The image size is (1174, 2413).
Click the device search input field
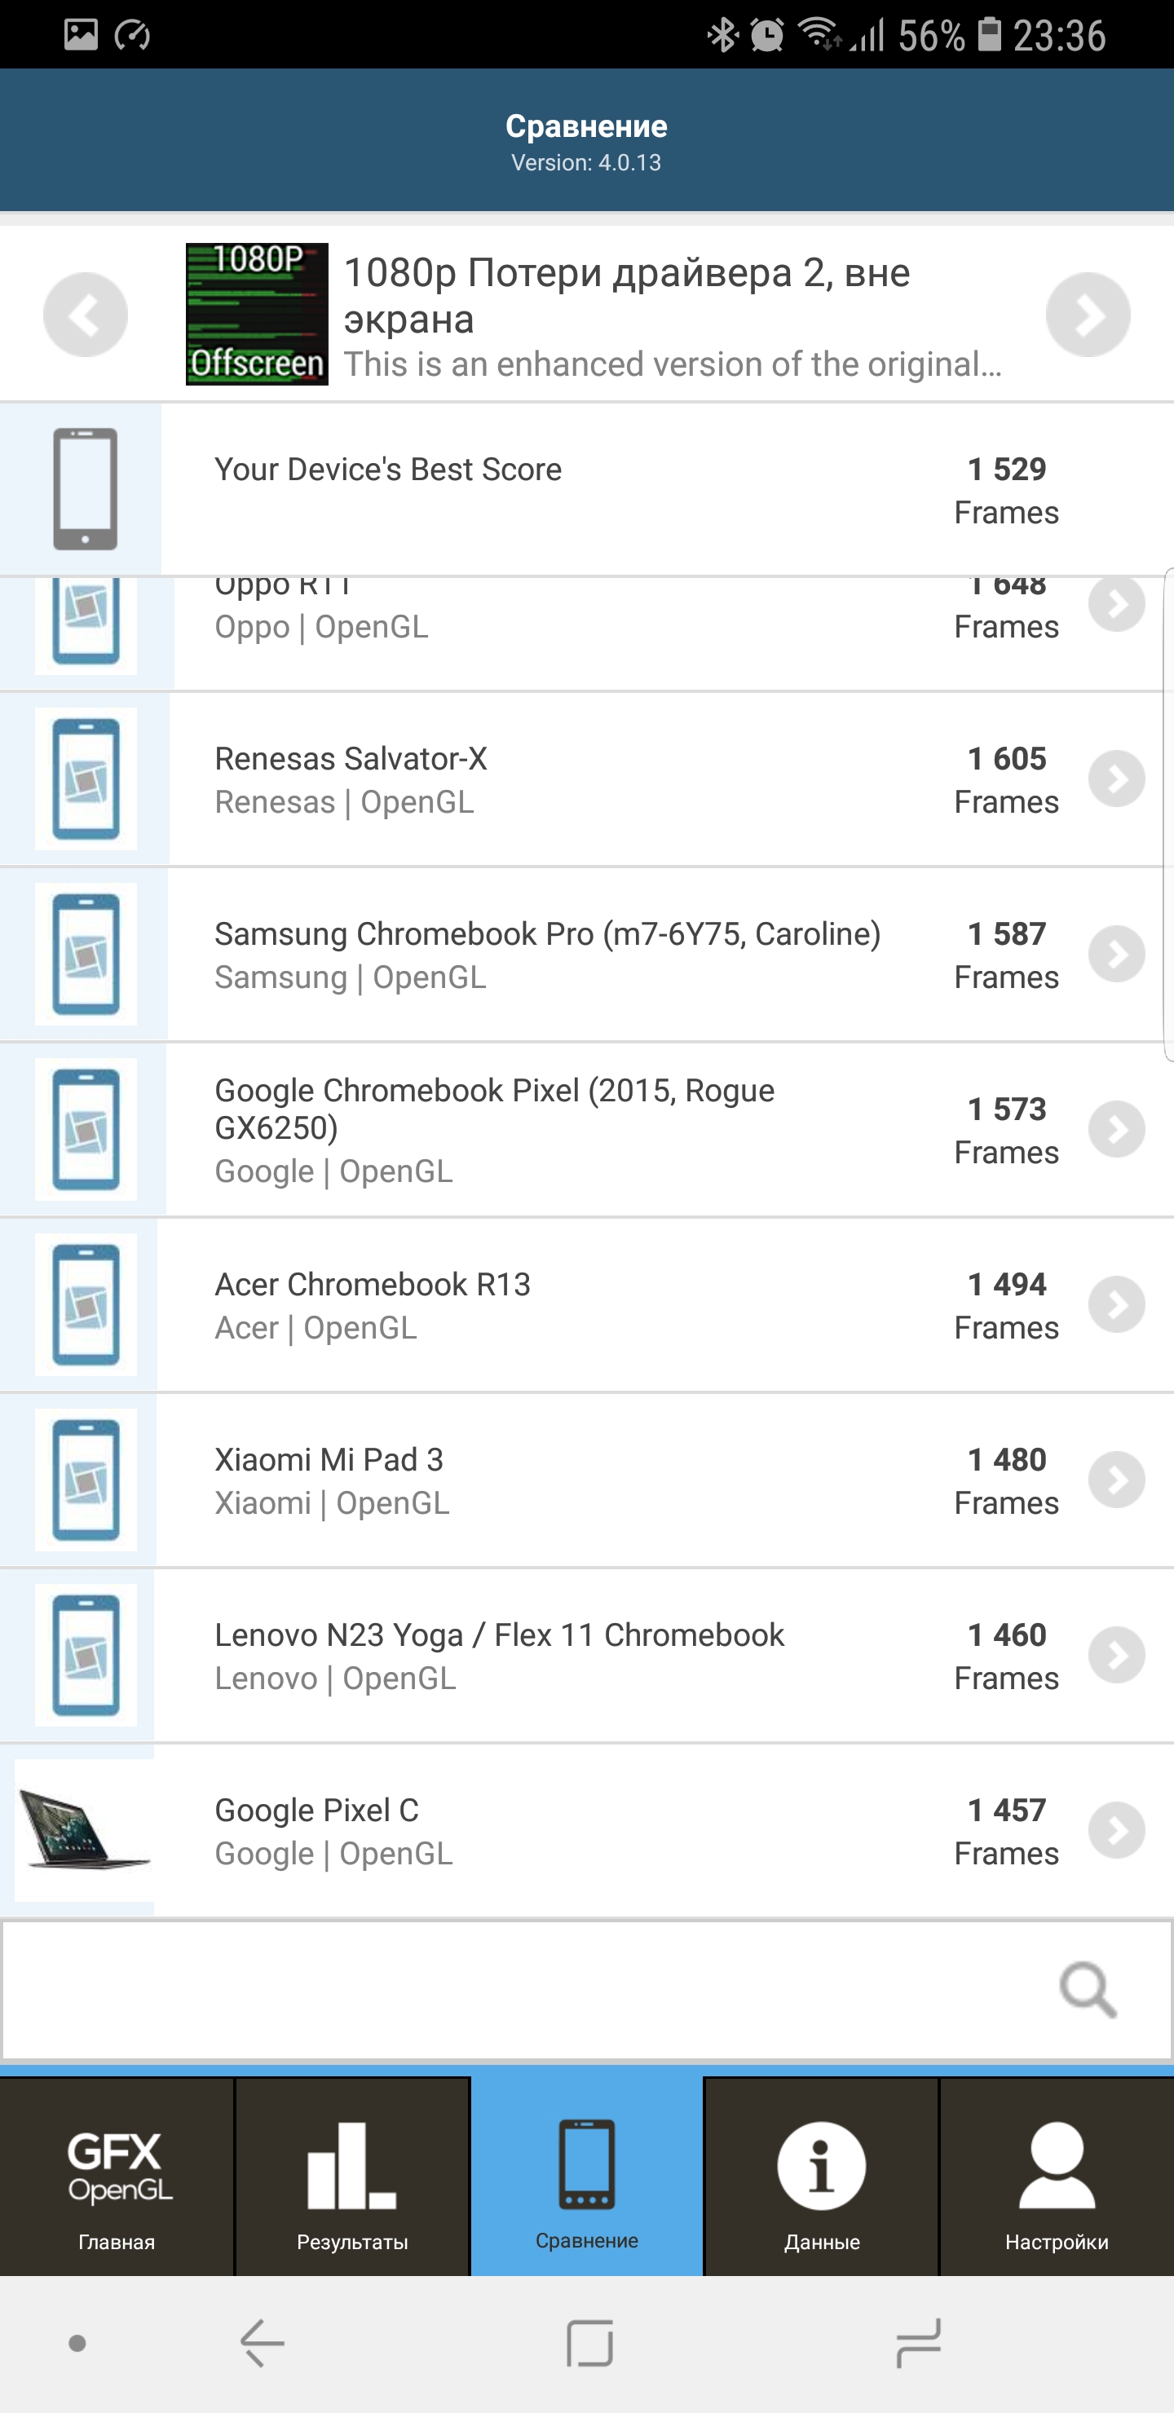[525, 1990]
